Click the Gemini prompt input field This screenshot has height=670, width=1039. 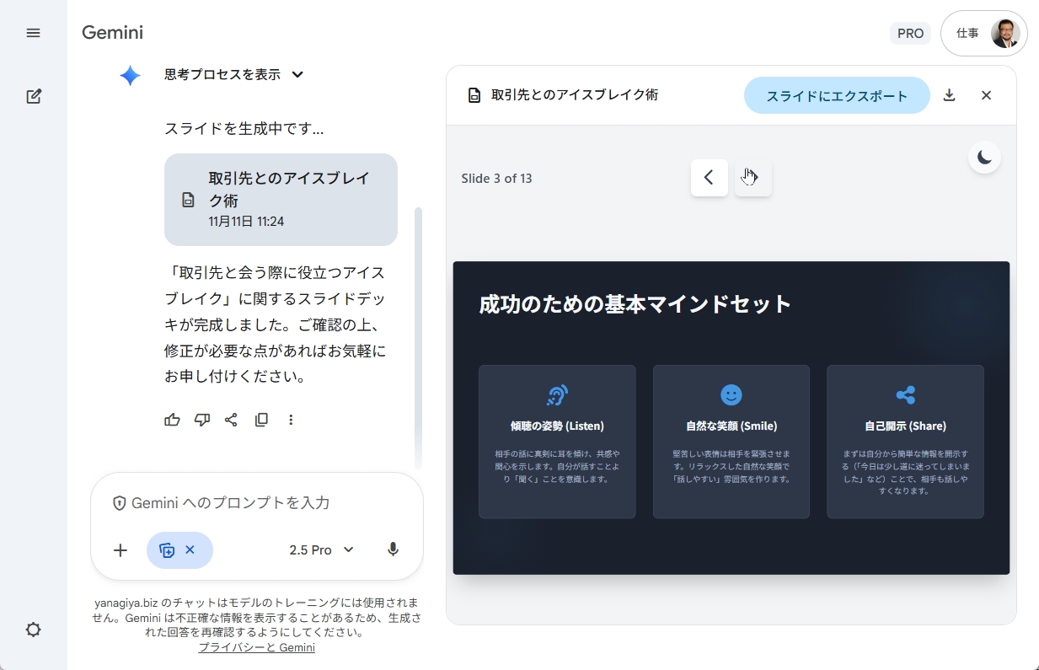pyautogui.click(x=253, y=503)
